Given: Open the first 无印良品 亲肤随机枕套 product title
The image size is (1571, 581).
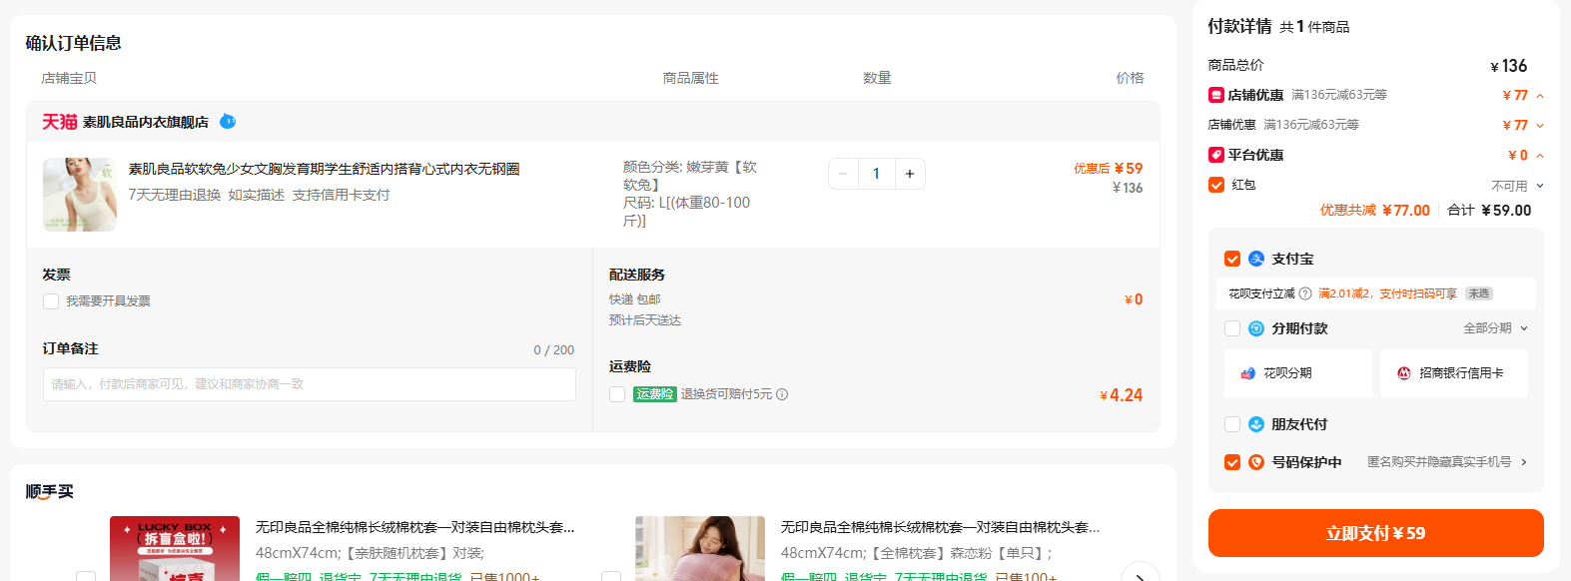Looking at the screenshot, I should tap(414, 527).
